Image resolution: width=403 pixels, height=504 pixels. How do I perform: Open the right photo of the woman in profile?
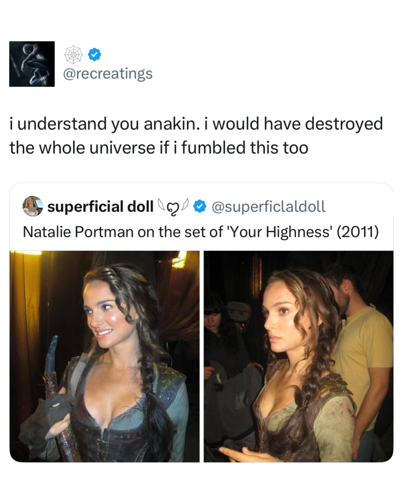point(298,356)
